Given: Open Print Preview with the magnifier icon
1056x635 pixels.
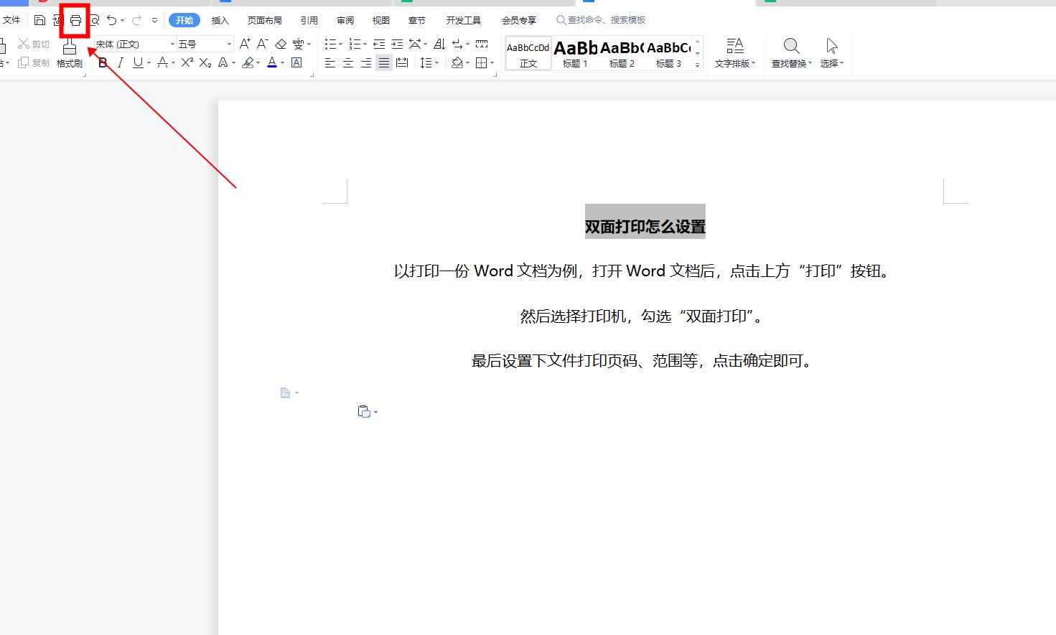Looking at the screenshot, I should [x=95, y=20].
